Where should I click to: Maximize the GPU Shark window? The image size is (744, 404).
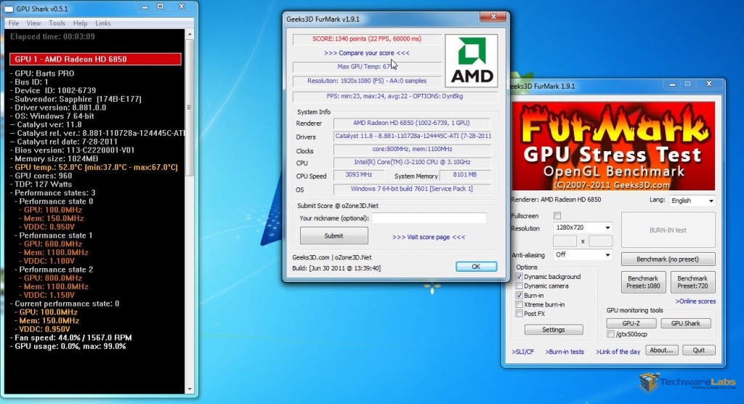(161, 7)
